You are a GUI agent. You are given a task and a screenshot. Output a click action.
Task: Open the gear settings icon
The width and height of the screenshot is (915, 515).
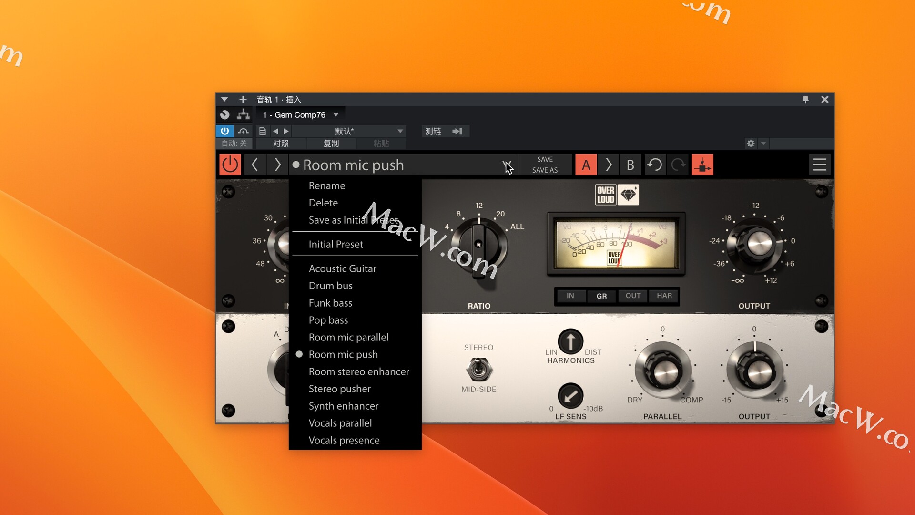(x=751, y=143)
